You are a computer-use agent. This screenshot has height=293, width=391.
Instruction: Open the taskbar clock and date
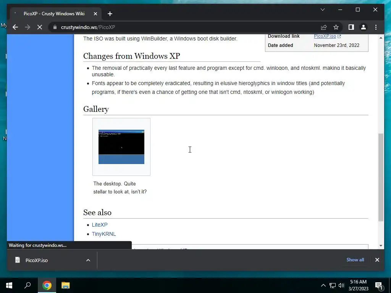pos(358,285)
